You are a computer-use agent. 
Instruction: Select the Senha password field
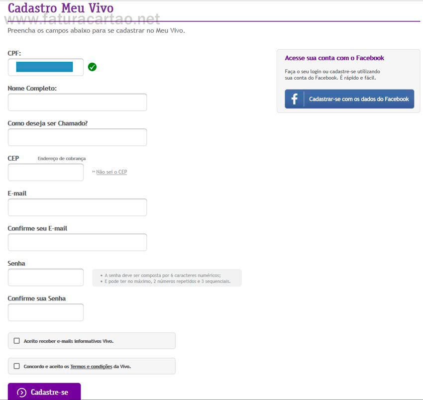pos(45,278)
